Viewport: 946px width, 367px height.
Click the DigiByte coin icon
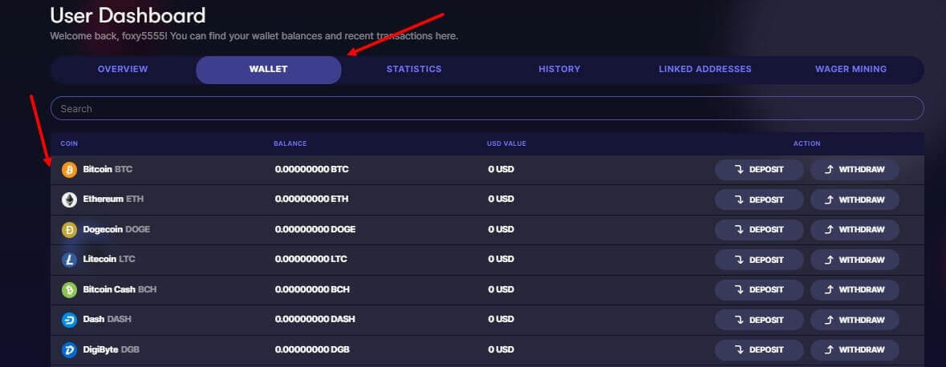pos(69,349)
